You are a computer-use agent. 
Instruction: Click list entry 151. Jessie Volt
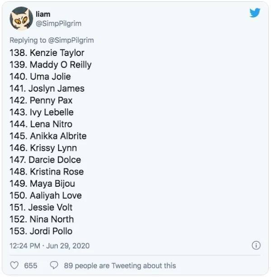pyautogui.click(x=41, y=208)
